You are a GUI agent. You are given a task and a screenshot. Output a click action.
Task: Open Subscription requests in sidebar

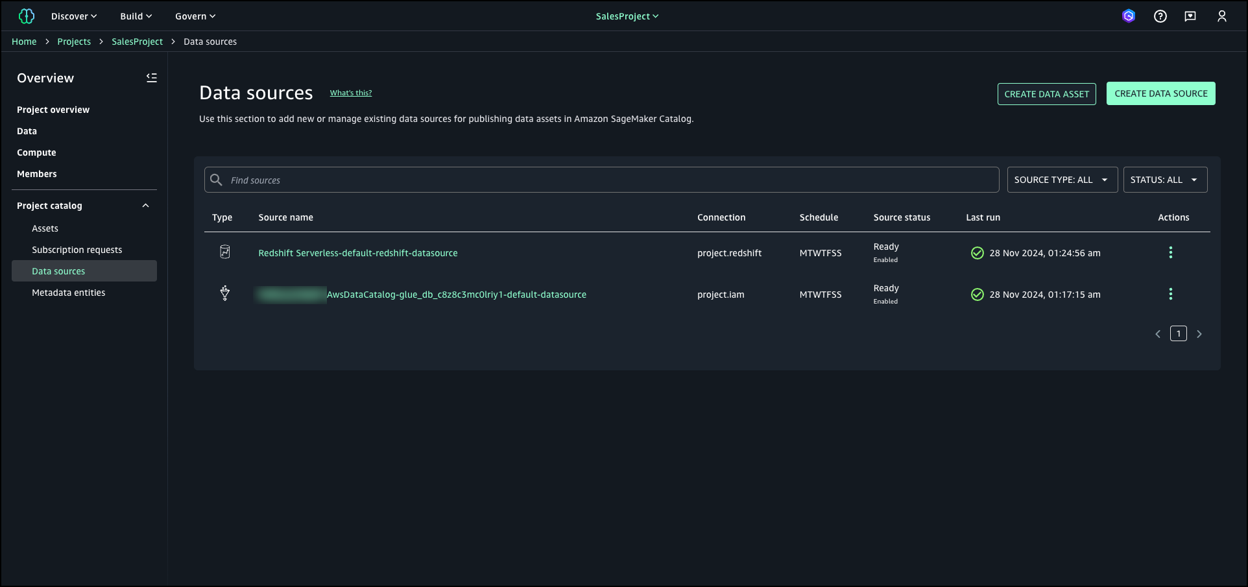pyautogui.click(x=77, y=250)
